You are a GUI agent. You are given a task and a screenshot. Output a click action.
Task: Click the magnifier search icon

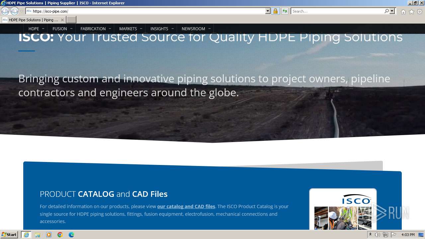point(386,11)
